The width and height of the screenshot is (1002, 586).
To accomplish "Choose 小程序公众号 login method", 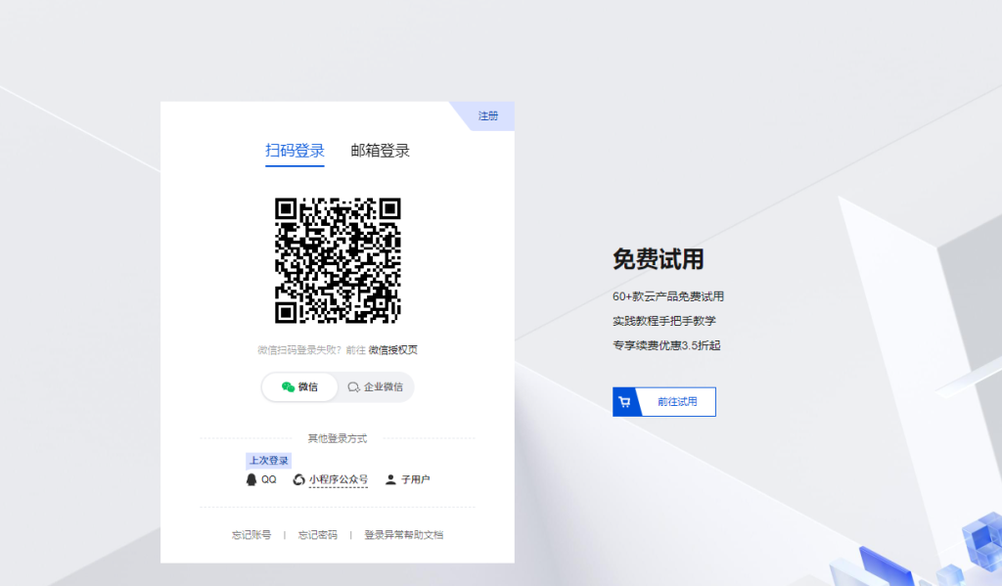I will point(339,479).
